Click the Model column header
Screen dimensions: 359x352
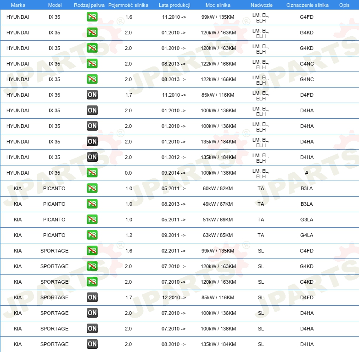coord(55,5)
